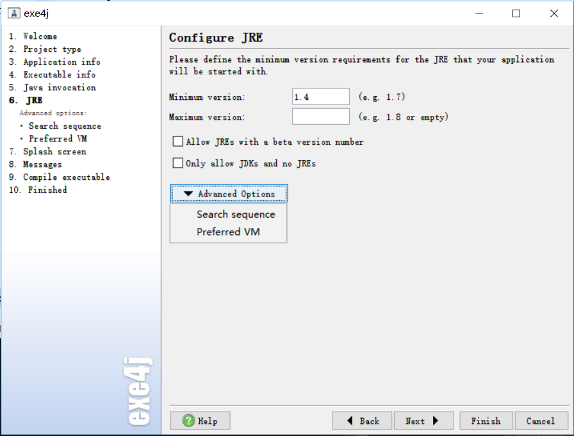The height and width of the screenshot is (436, 574).
Task: Click the Back button
Action: 362,421
